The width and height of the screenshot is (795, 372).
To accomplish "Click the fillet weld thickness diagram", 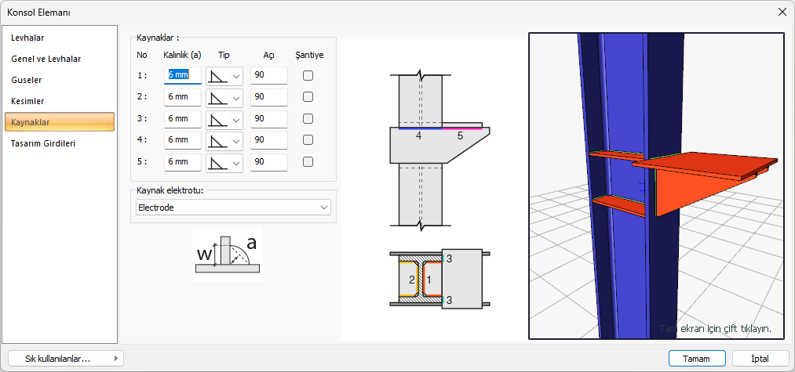I will pyautogui.click(x=227, y=254).
